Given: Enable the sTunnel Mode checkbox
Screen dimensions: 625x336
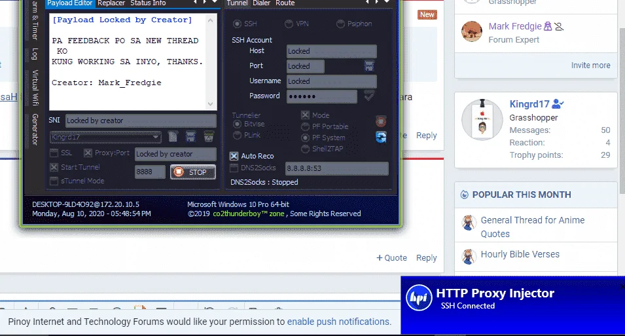Looking at the screenshot, I should coord(54,181).
